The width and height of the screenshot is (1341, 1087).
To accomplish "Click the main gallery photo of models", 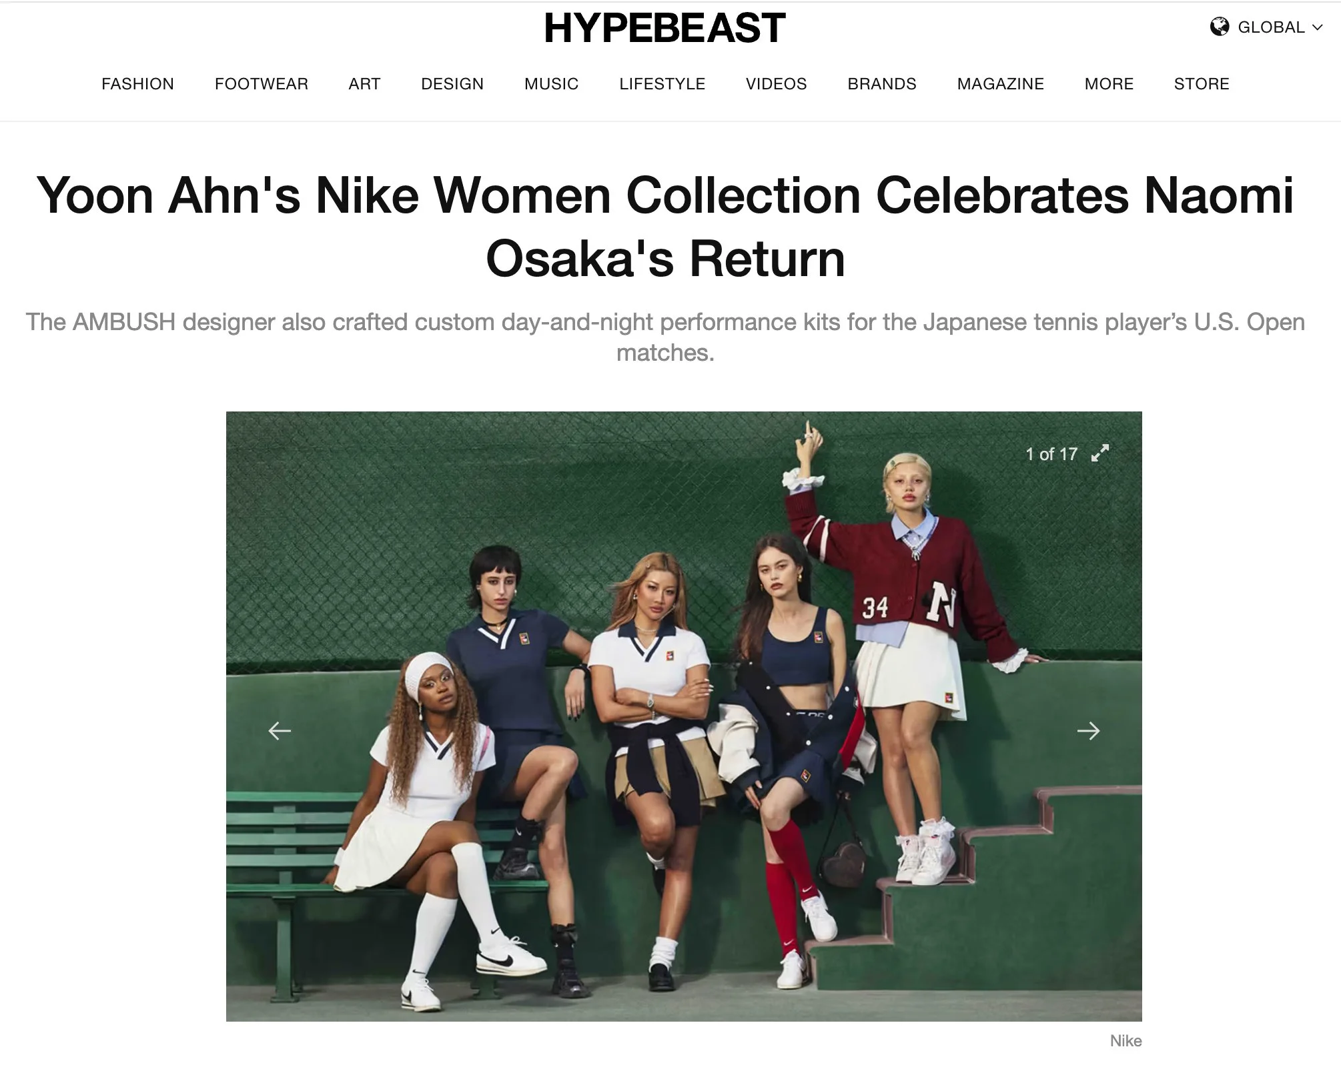I will click(x=684, y=716).
